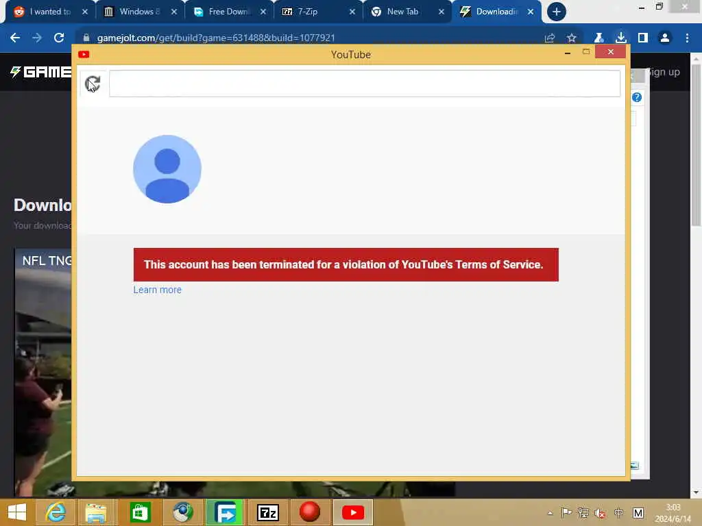Open File Explorer from taskbar
Screen dimensions: 702x526
96,512
